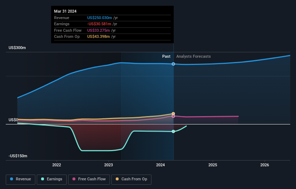
Task: Click the 2024 axis label
Action: click(x=160, y=165)
